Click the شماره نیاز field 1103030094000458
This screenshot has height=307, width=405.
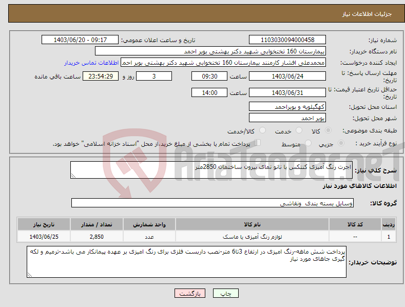287,40
